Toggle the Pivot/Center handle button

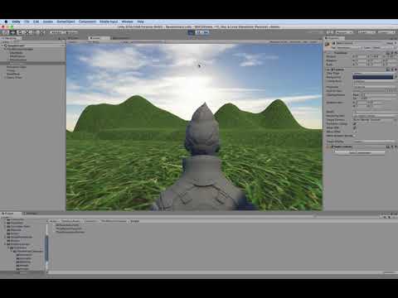coord(56,32)
